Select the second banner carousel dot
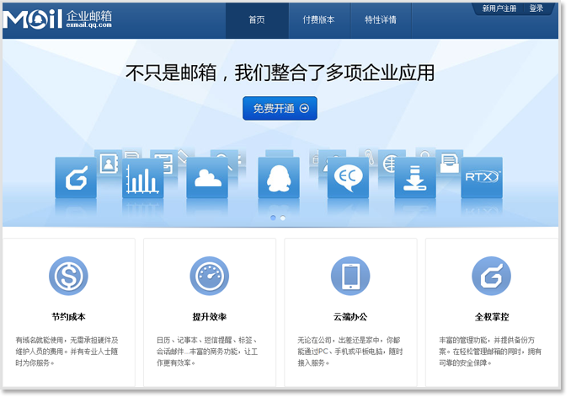Image resolution: width=571 pixels, height=398 pixels. click(x=283, y=218)
